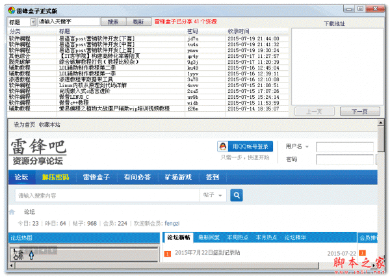Click the 刷新 button
Viewport: 390px width, 277px height.
(138, 21)
